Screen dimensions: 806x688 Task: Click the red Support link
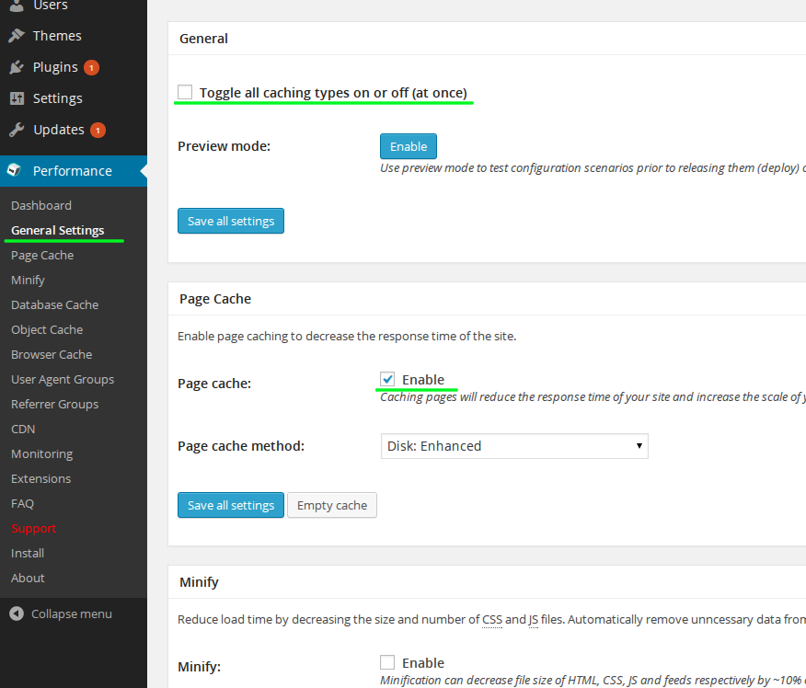click(x=33, y=528)
